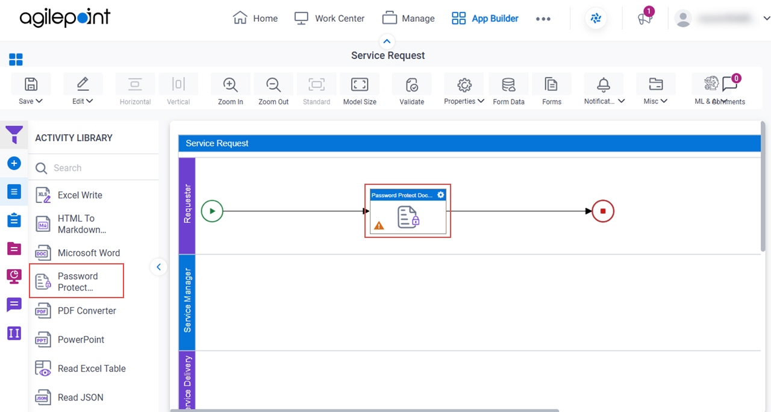Collapse the top navigation bar chevron

387,42
